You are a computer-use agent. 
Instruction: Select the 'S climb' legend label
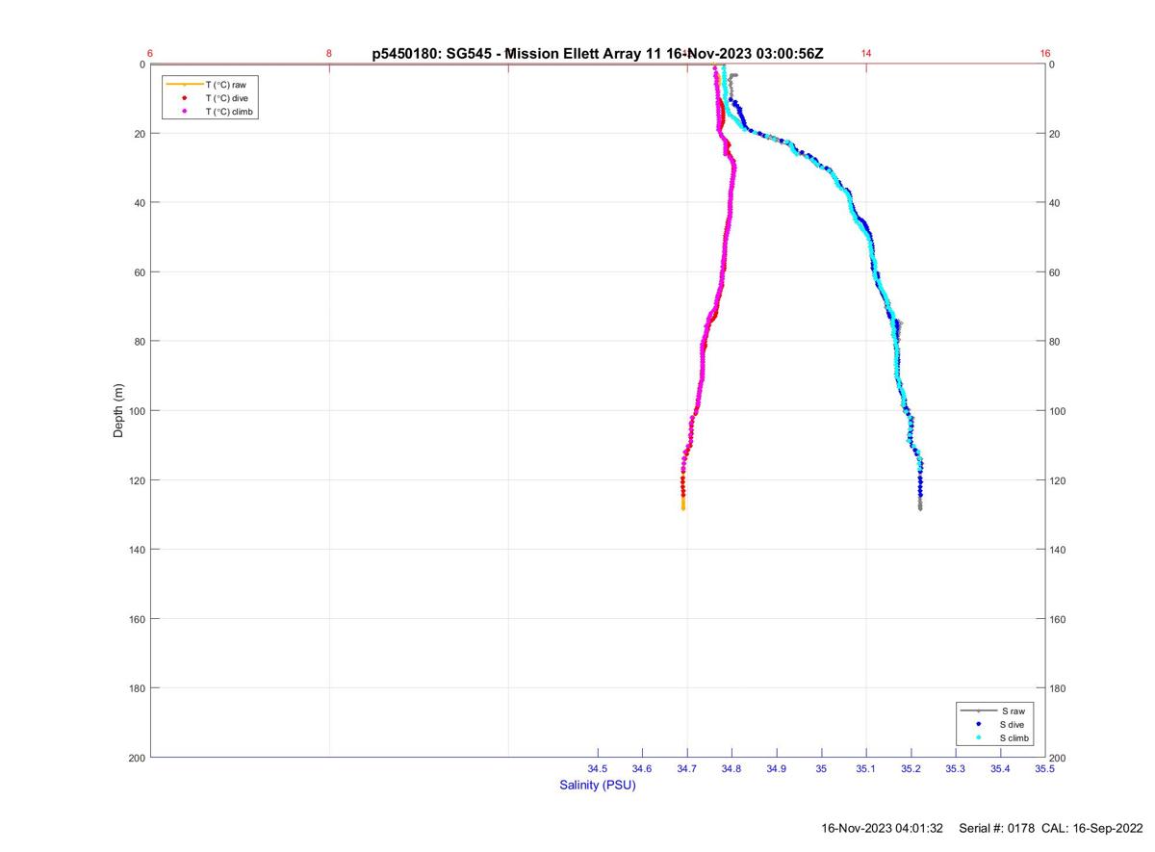tap(1015, 737)
